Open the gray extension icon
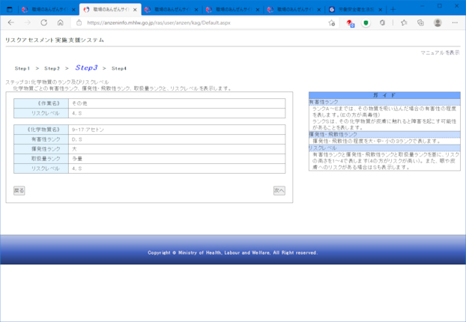 coord(382,23)
